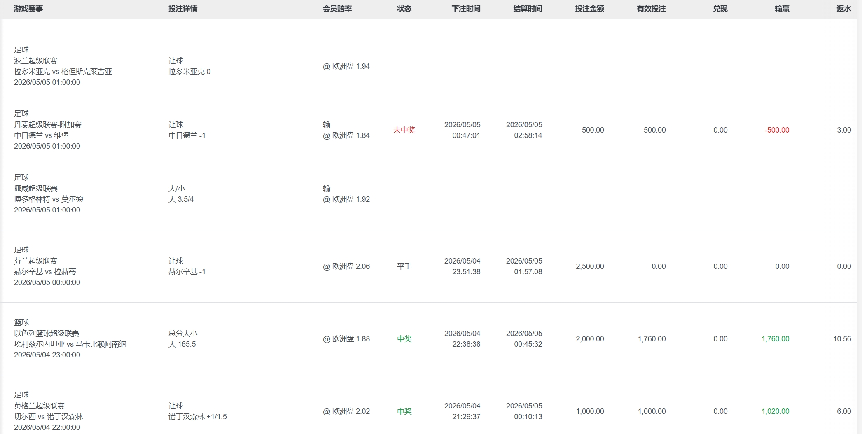Select the 拉多米亚克 vs 格但斯克莱吉亚 match
This screenshot has height=434, width=862.
[x=63, y=72]
